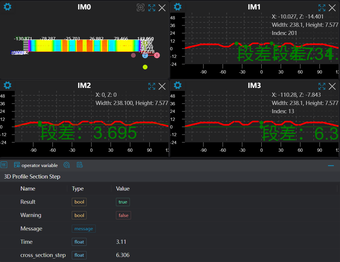Open the calendar-clock history log icon
The height and width of the screenshot is (262, 340).
[x=79, y=165]
